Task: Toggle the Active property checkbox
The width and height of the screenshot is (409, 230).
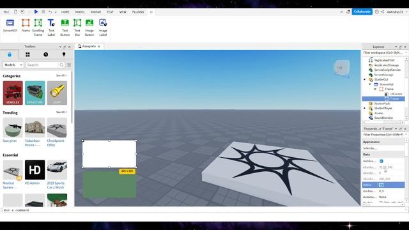Action: pos(382,185)
